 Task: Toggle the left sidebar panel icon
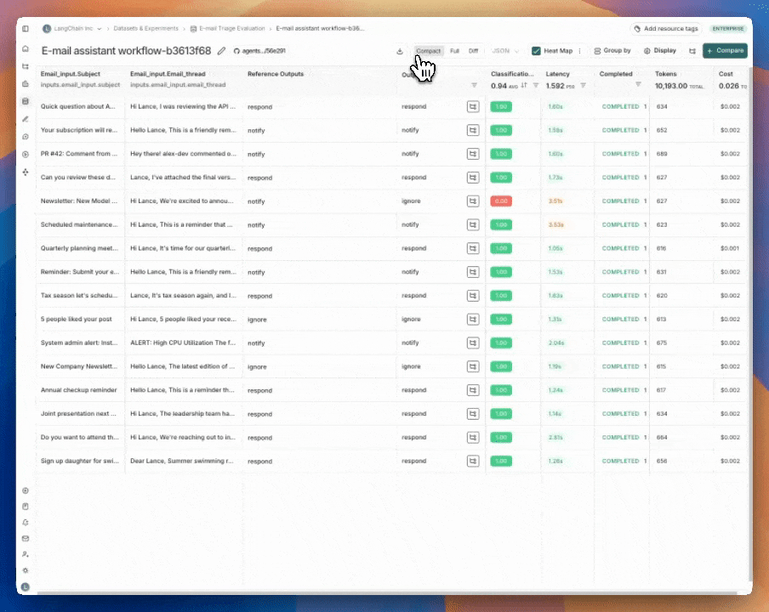26,29
